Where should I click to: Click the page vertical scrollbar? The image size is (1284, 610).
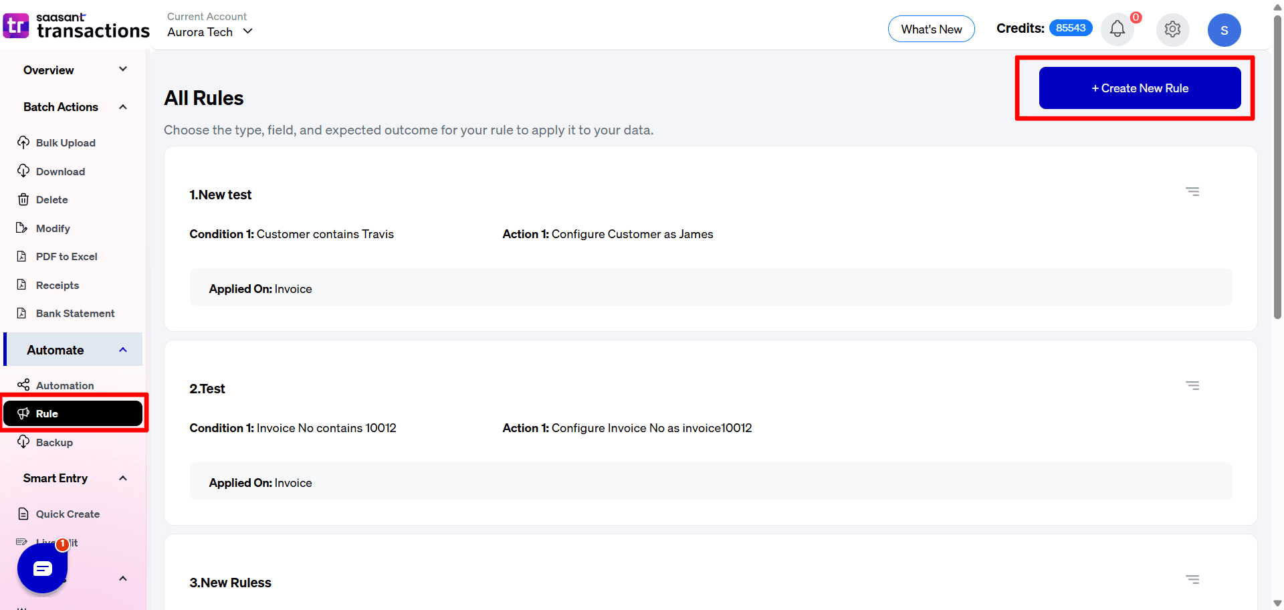tap(1277, 167)
